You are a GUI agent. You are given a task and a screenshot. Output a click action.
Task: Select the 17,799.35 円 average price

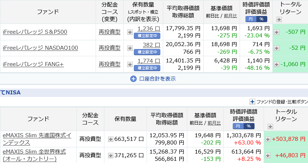click(x=183, y=28)
